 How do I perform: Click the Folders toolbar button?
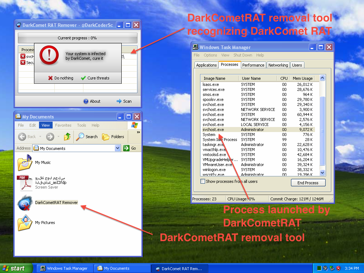113,137
